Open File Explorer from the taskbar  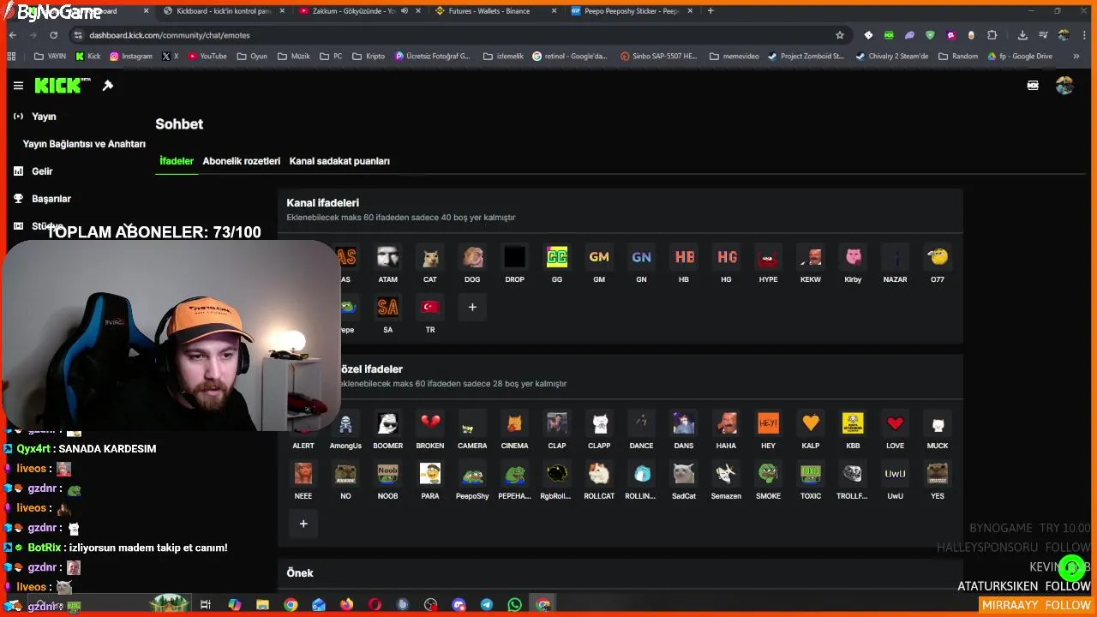coord(262,604)
